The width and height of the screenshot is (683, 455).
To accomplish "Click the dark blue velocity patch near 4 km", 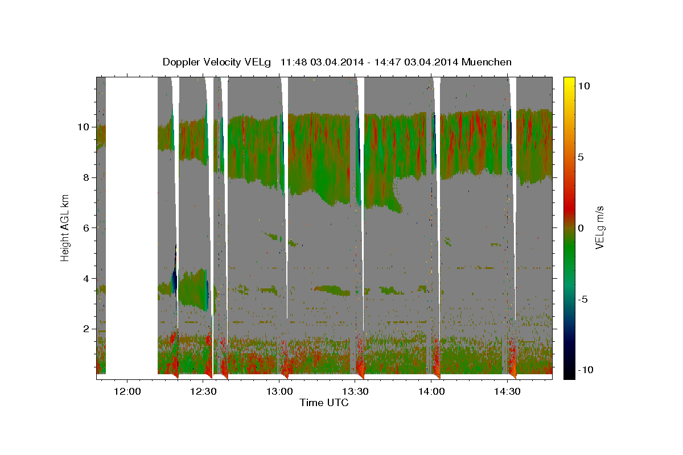I will tap(174, 279).
